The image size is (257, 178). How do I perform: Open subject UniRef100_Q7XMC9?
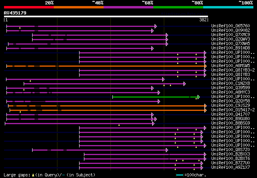[x=230, y=35]
